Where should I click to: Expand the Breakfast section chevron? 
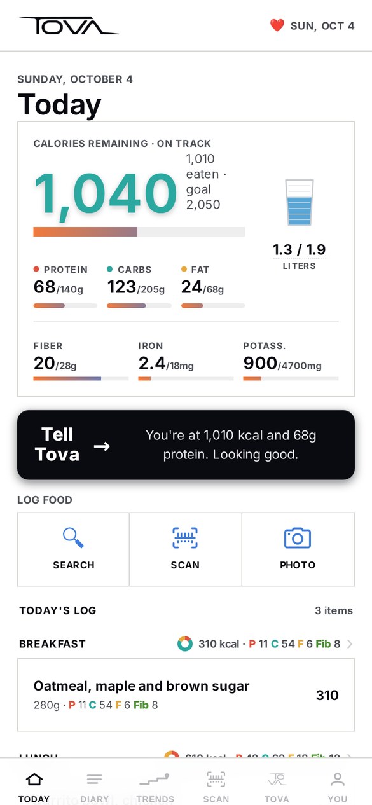click(x=350, y=644)
